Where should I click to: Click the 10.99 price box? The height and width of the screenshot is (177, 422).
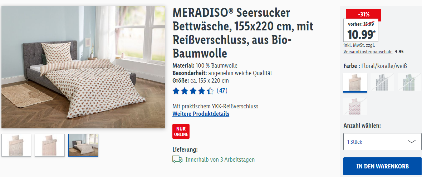(x=360, y=30)
